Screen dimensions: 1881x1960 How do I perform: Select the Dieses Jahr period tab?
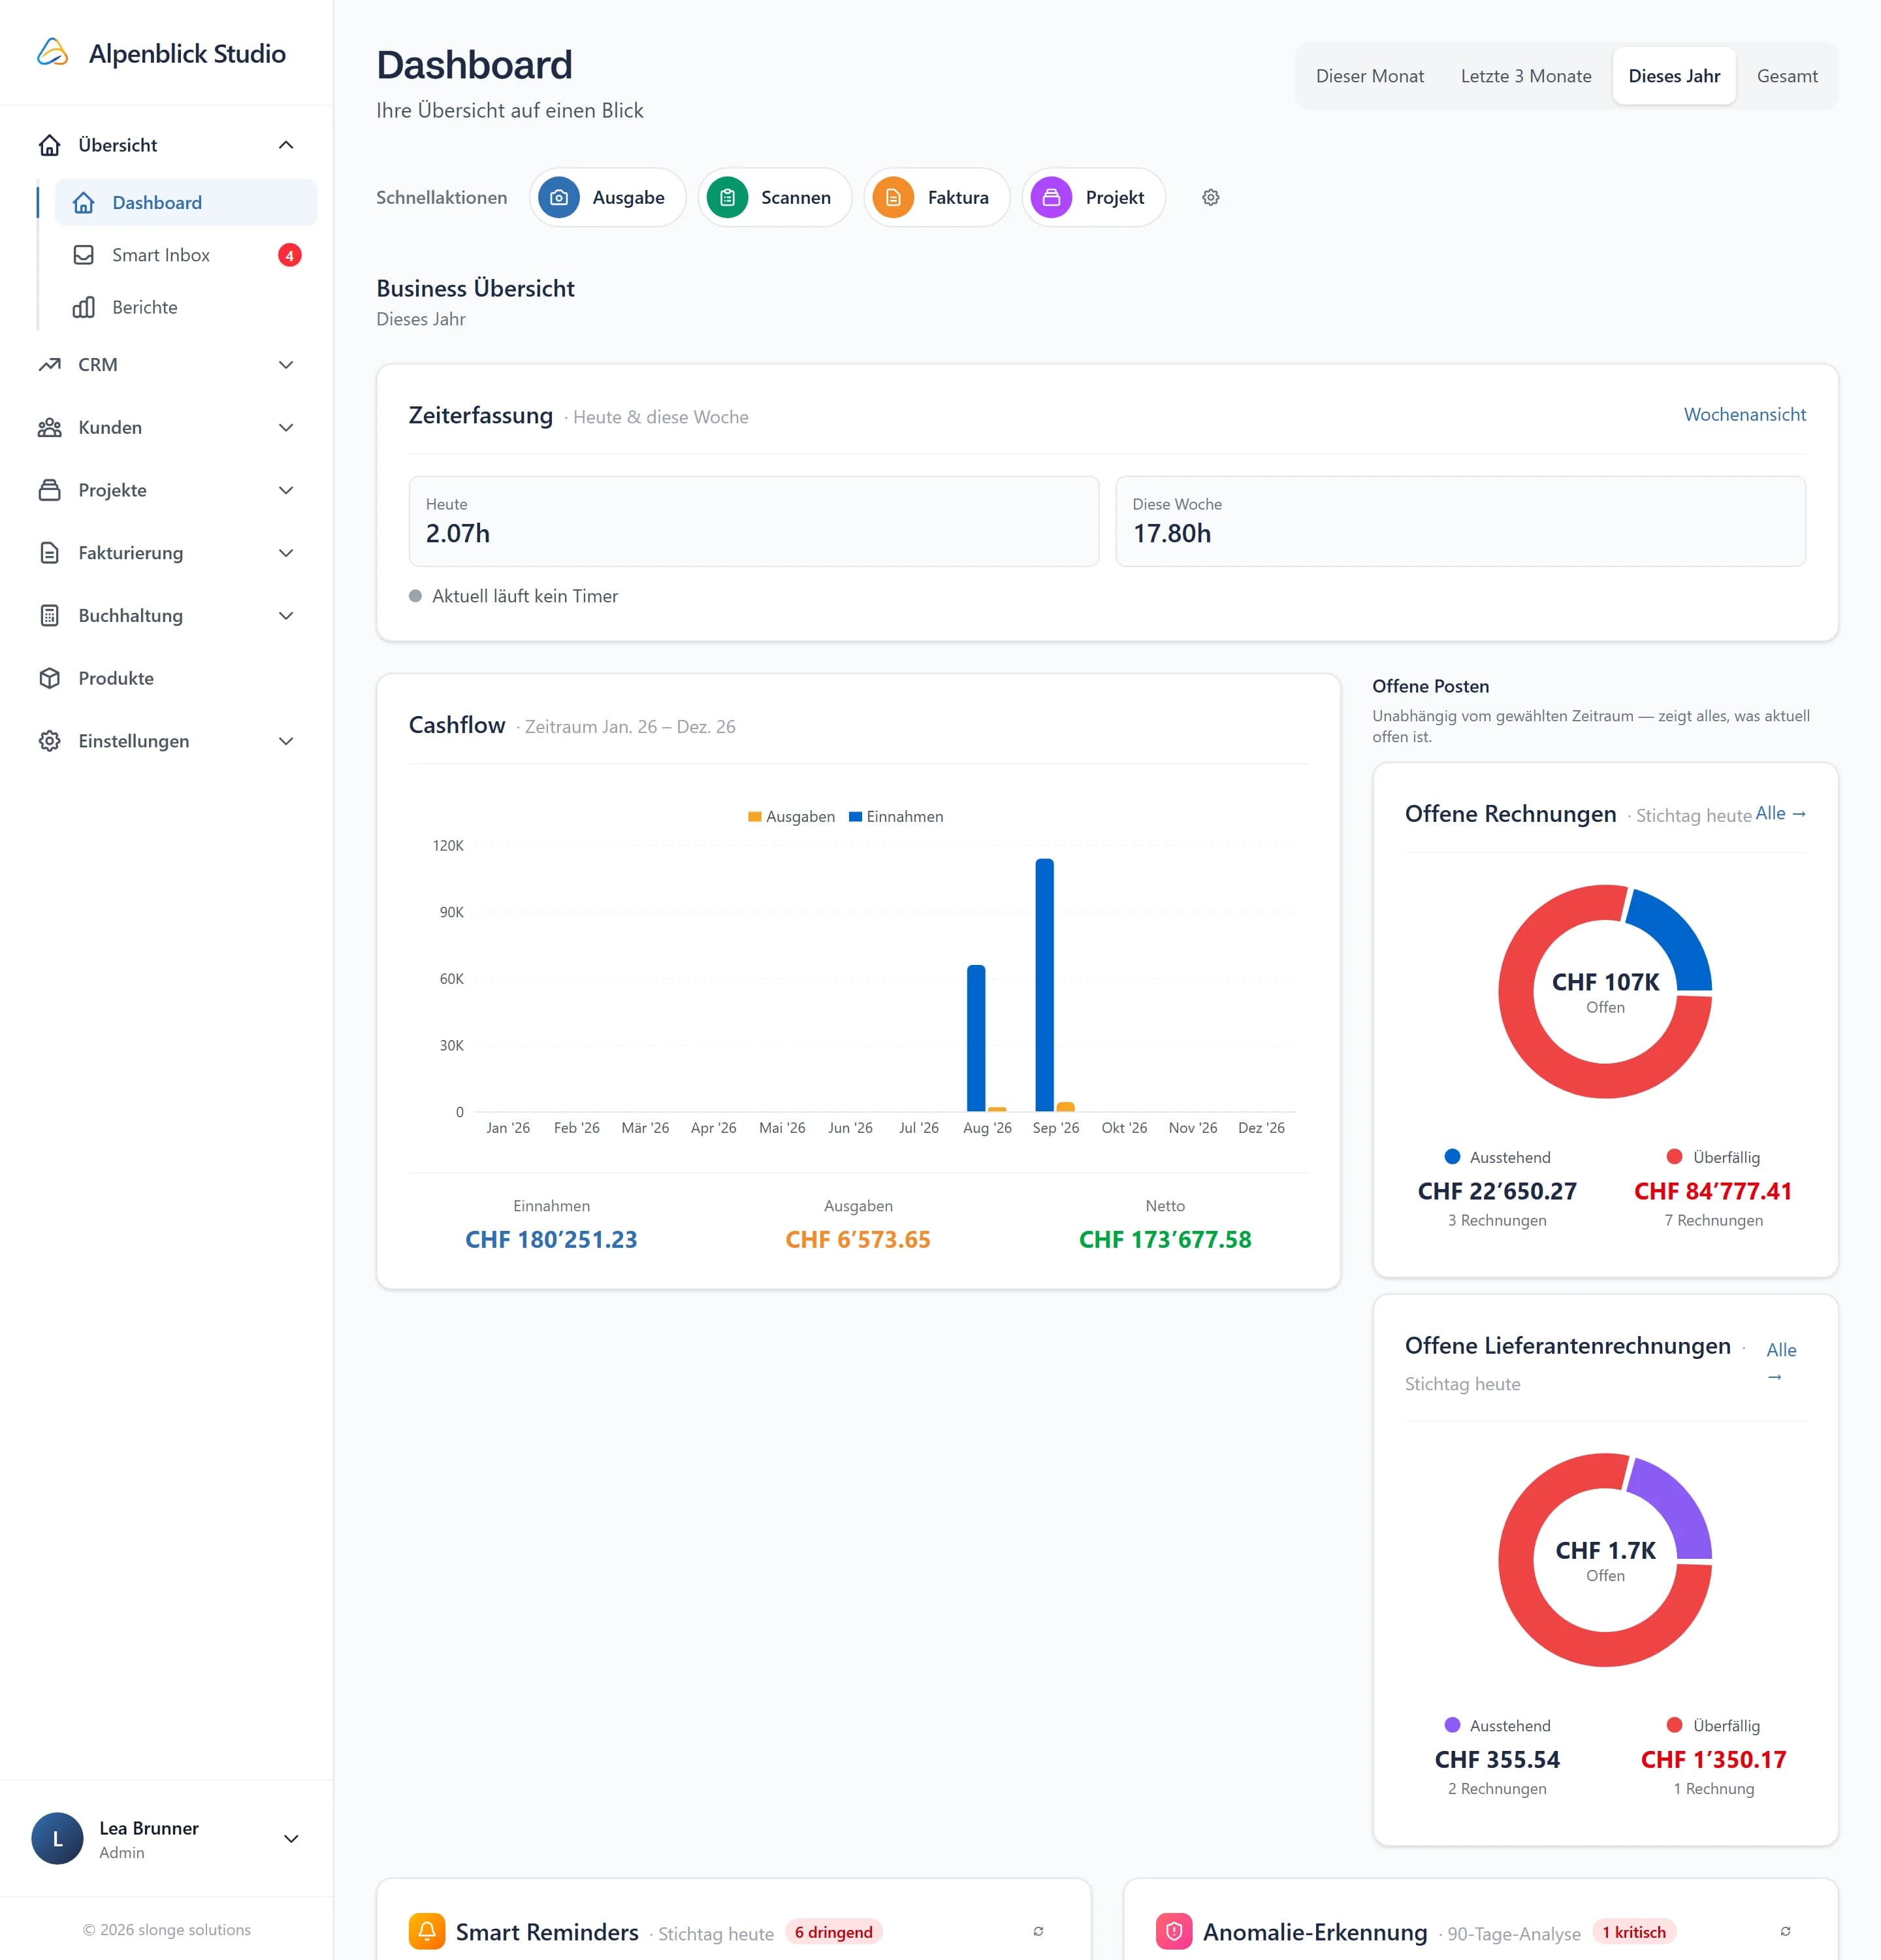coord(1674,76)
